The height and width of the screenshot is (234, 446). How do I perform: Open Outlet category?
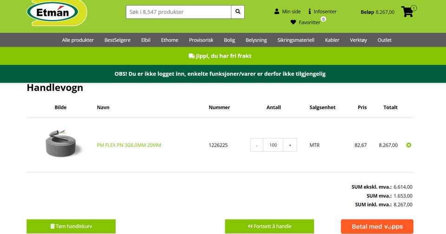point(384,40)
